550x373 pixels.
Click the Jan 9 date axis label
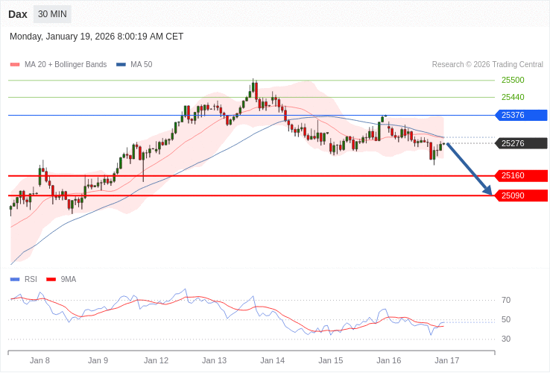(98, 361)
